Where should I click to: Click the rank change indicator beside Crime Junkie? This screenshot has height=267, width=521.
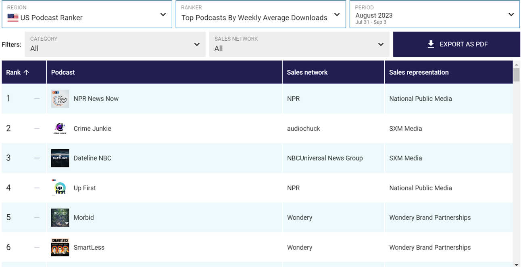[x=37, y=128]
